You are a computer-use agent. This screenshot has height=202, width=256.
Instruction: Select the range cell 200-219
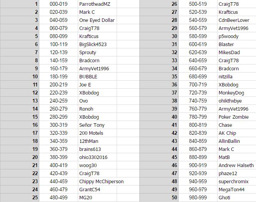pos(59,85)
